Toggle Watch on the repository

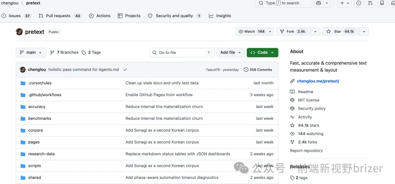coord(252,32)
